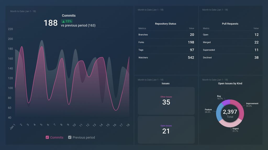Click the Bug segment of the donut chart
Image resolution: width=268 pixels, height=150 pixels.
(x=226, y=102)
